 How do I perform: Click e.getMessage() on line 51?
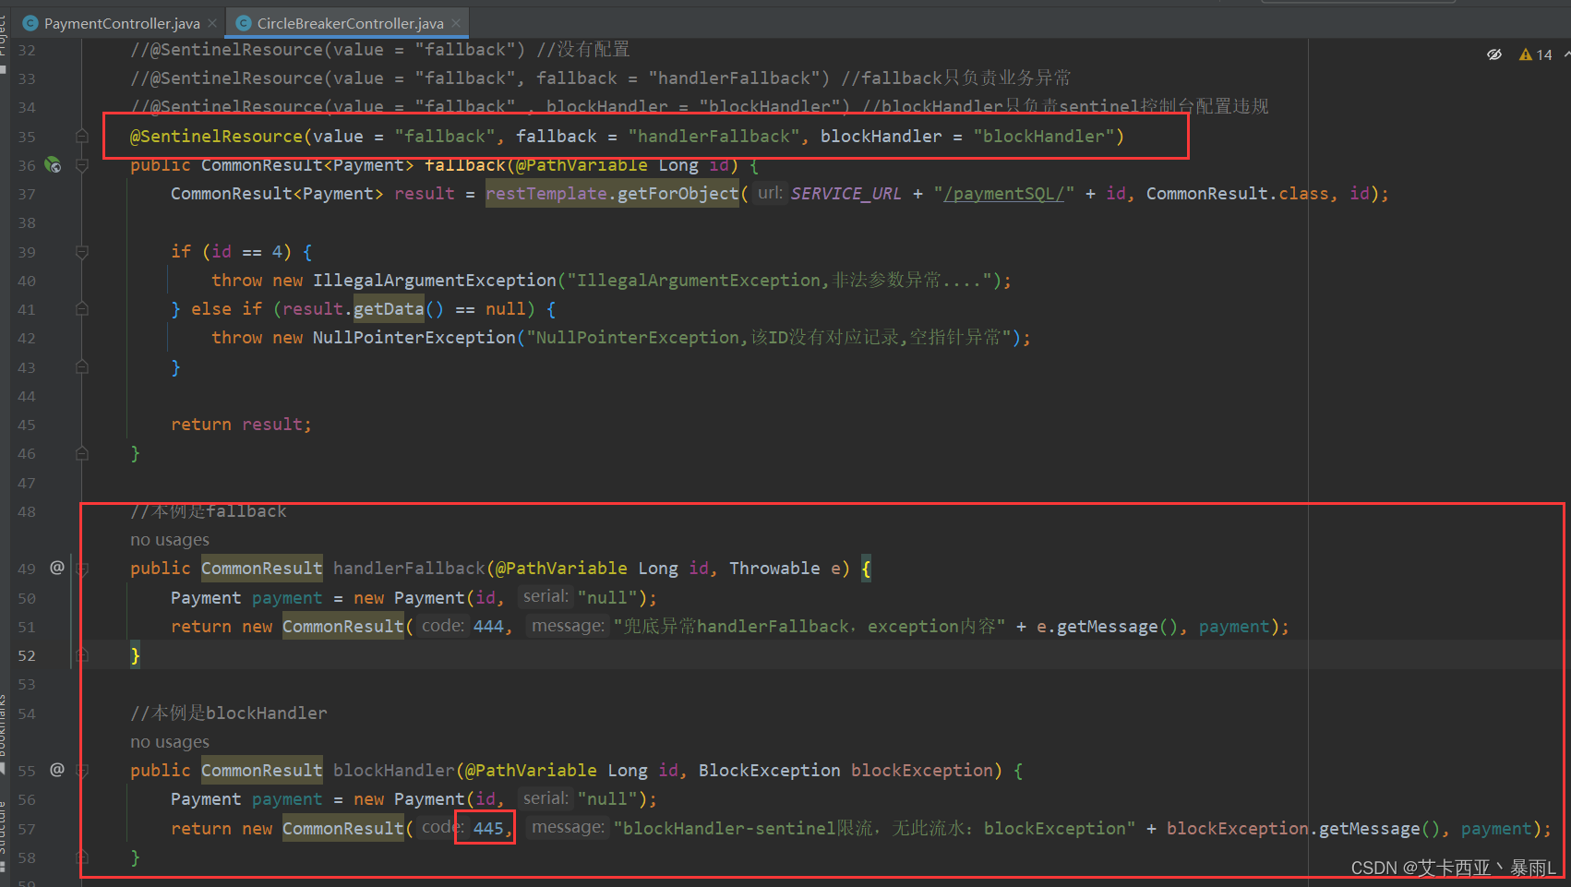pyautogui.click(x=1108, y=627)
